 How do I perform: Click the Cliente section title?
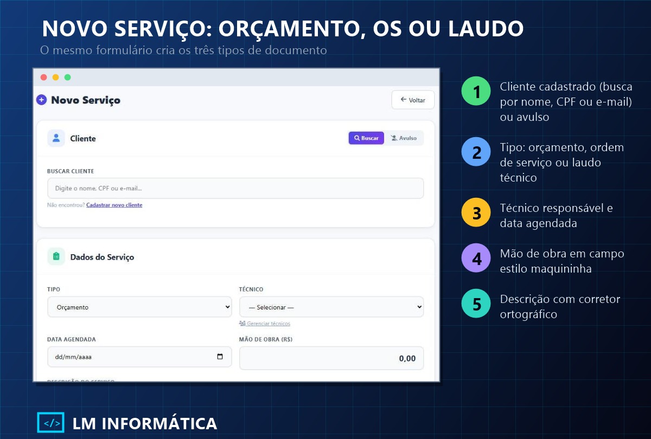83,139
